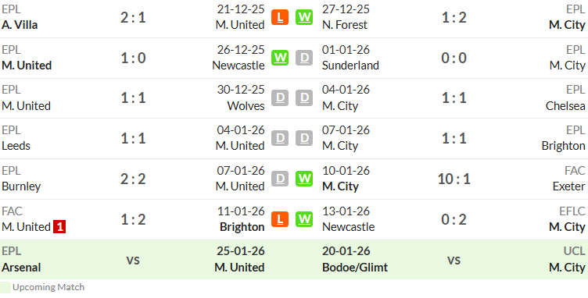This screenshot has width=588, height=298.
Task: Click the orange L badge for A. Villa match
Action: 280,17
